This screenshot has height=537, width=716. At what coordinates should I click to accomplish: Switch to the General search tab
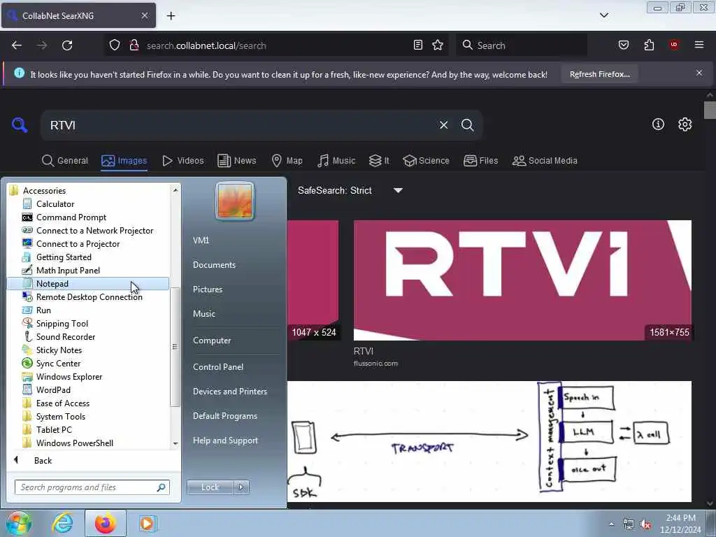65,161
